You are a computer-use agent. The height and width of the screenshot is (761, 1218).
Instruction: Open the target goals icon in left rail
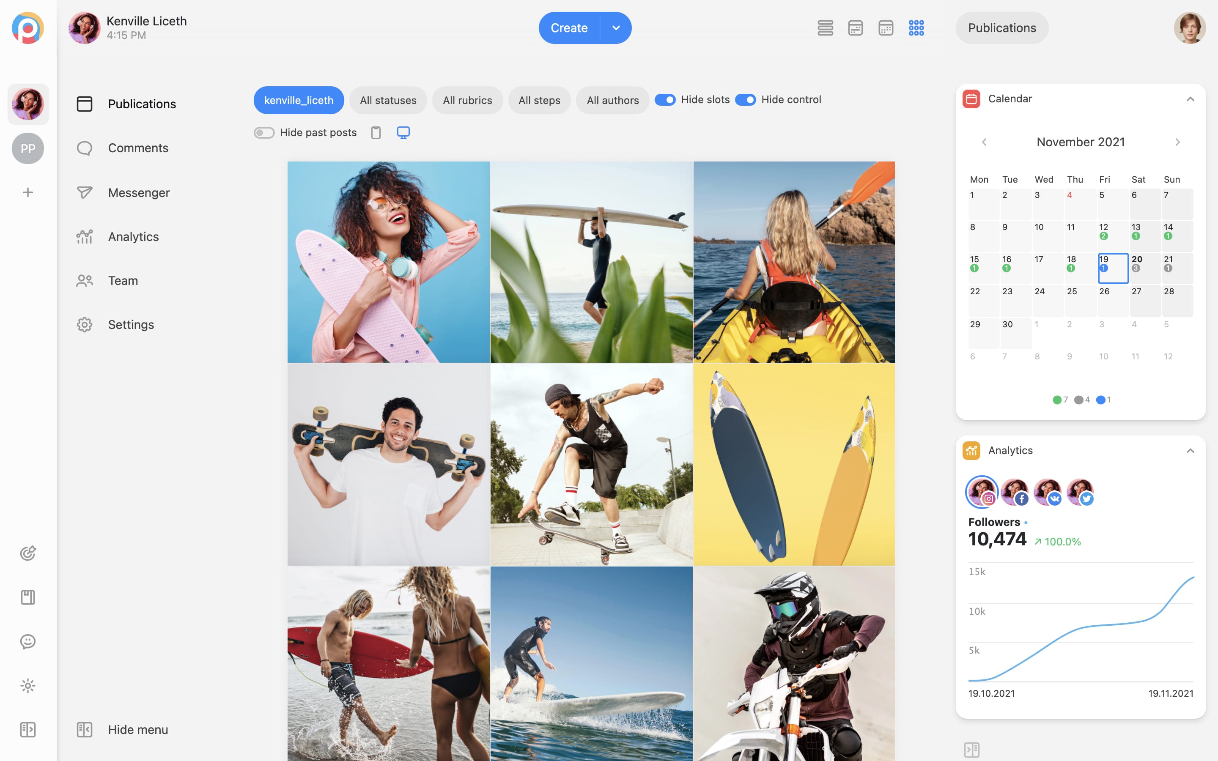pyautogui.click(x=27, y=553)
